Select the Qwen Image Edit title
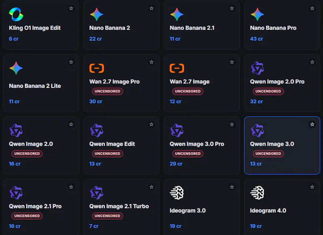 112,144
